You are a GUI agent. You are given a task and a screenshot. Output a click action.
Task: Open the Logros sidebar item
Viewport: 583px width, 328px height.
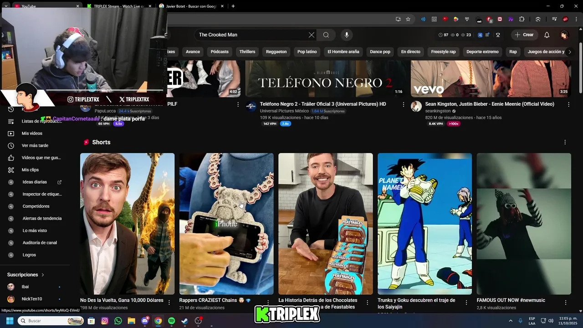coord(29,255)
